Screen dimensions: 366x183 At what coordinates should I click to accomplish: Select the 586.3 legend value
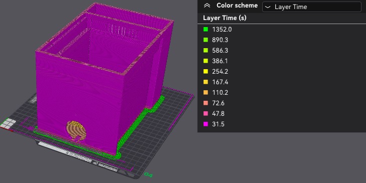(220, 51)
